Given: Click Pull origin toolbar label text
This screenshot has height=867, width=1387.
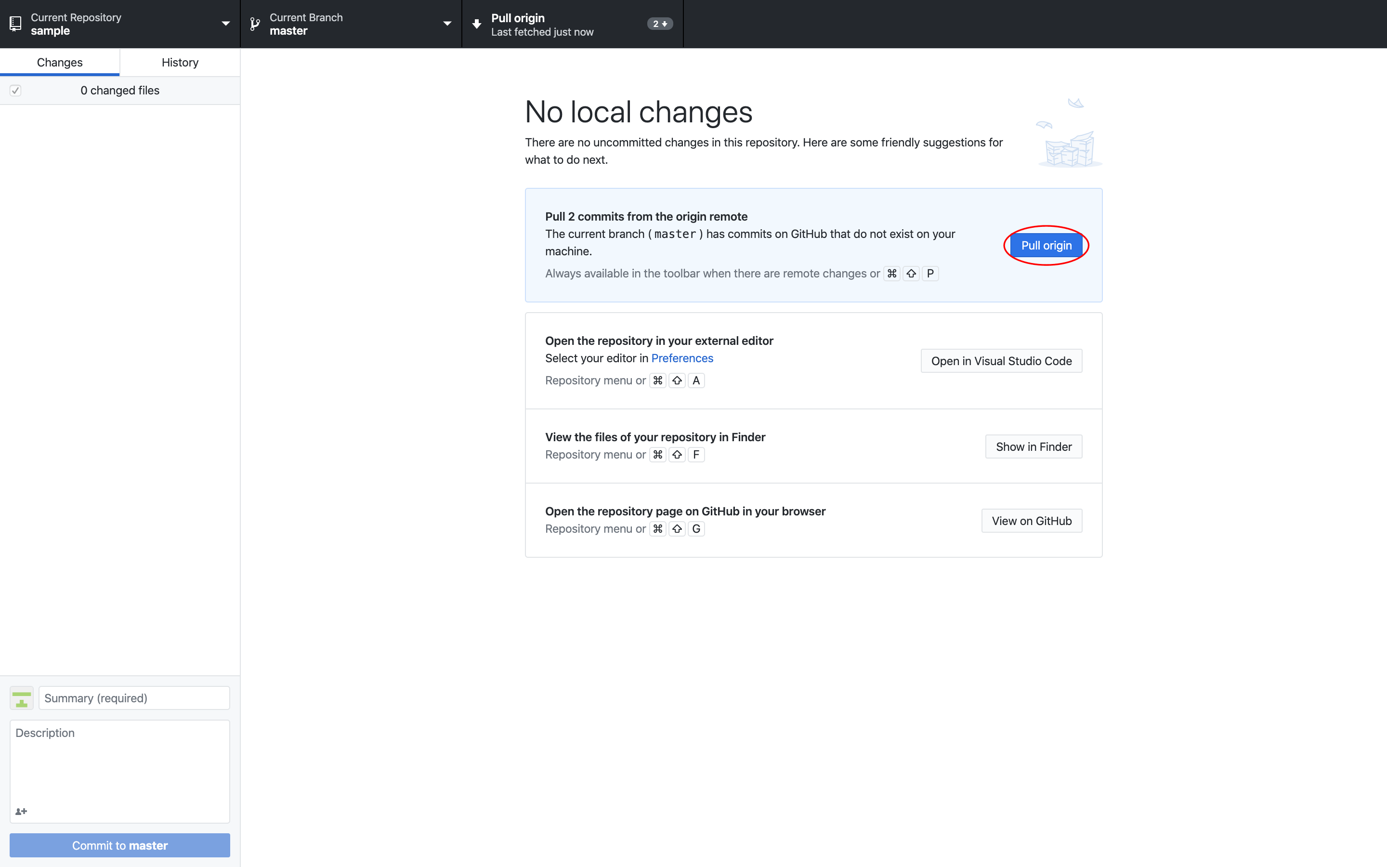Looking at the screenshot, I should [x=518, y=18].
